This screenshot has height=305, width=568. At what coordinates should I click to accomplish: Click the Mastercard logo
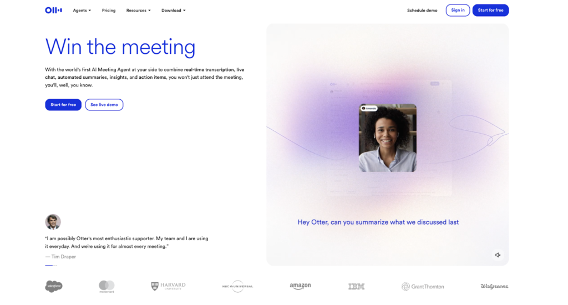[106, 287]
